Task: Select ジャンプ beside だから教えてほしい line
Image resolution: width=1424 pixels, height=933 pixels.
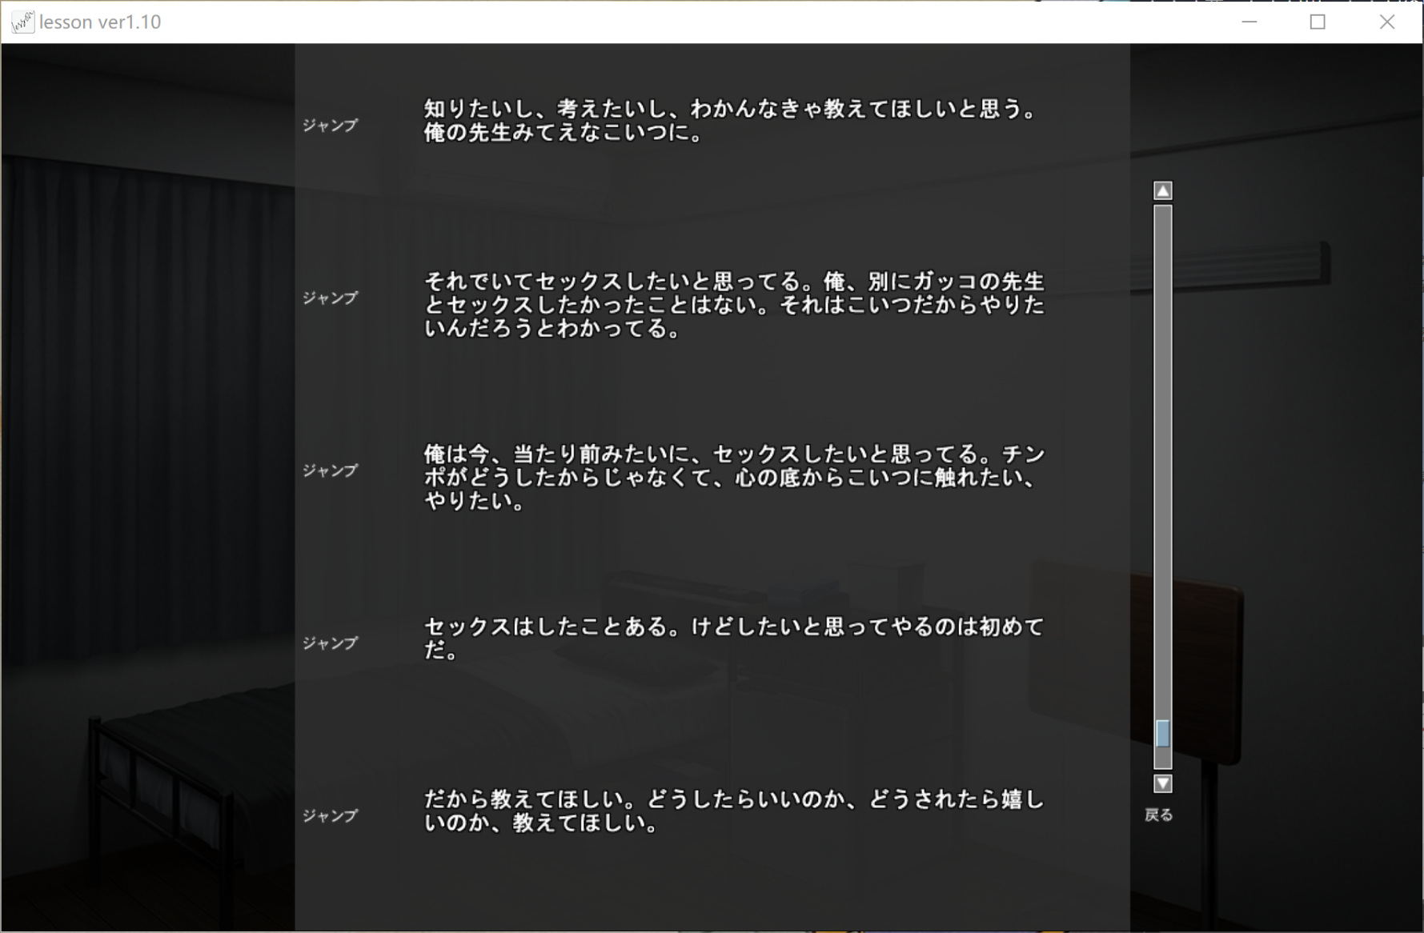Action: coord(330,815)
